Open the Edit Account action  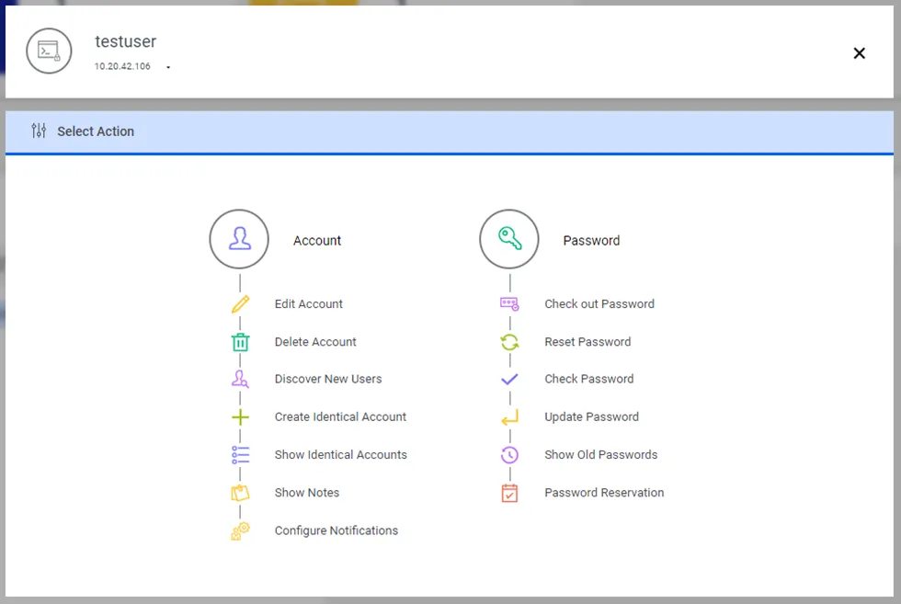point(309,304)
